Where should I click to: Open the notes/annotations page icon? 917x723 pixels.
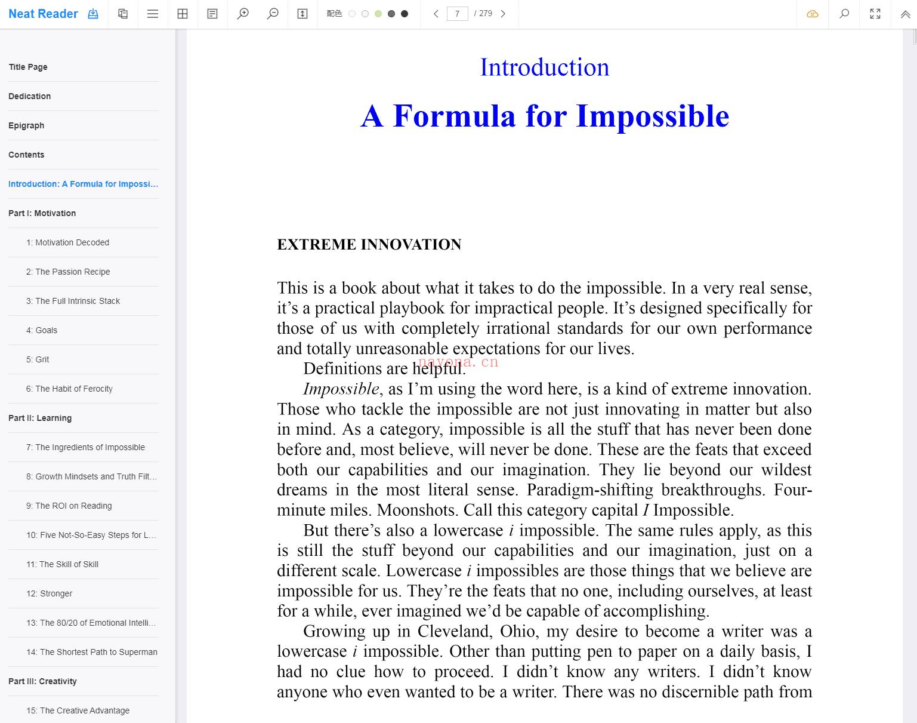click(212, 14)
